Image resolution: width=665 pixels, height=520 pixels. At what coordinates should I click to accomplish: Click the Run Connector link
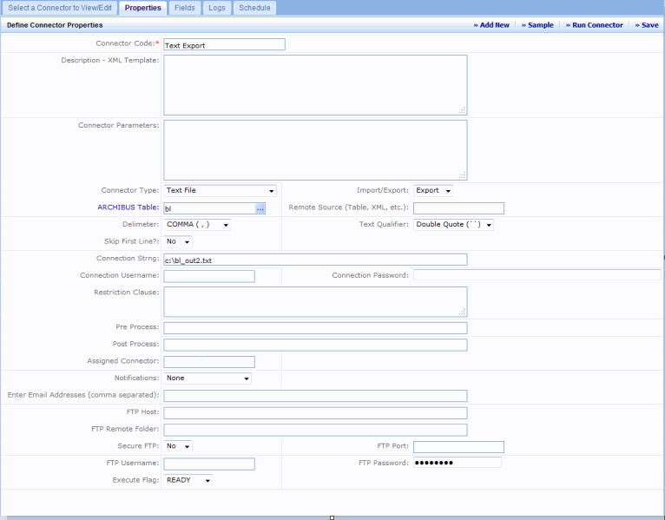(x=594, y=25)
